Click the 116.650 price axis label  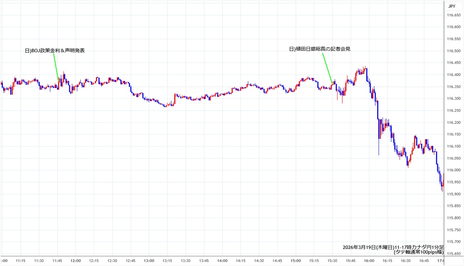pos(454,15)
